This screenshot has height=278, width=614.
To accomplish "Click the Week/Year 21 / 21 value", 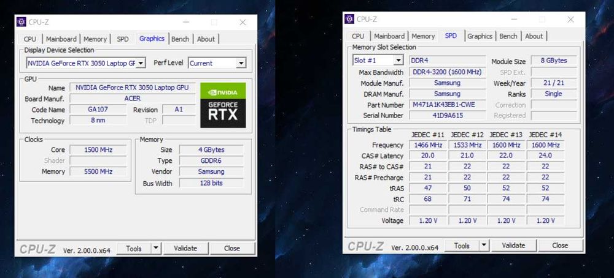I will tap(553, 83).
